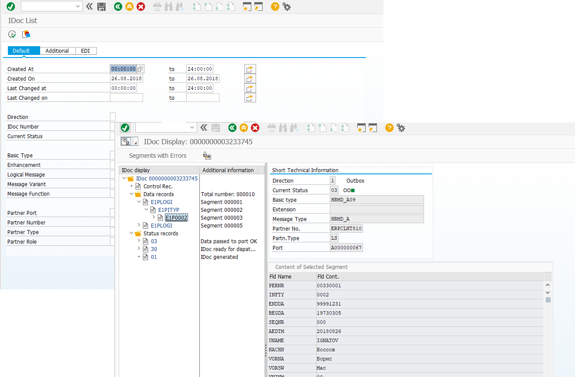This screenshot has height=377, width=575.
Task: Click Help question mark in IDoc List toolbar
Action: coord(275,7)
